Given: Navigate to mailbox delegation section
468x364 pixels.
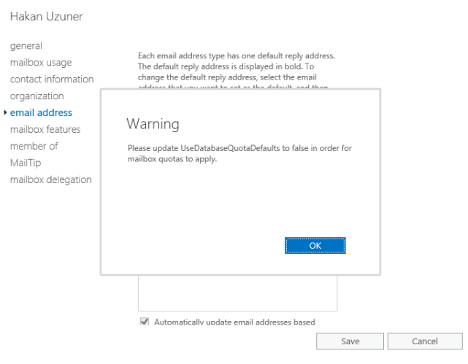Looking at the screenshot, I should (x=50, y=180).
